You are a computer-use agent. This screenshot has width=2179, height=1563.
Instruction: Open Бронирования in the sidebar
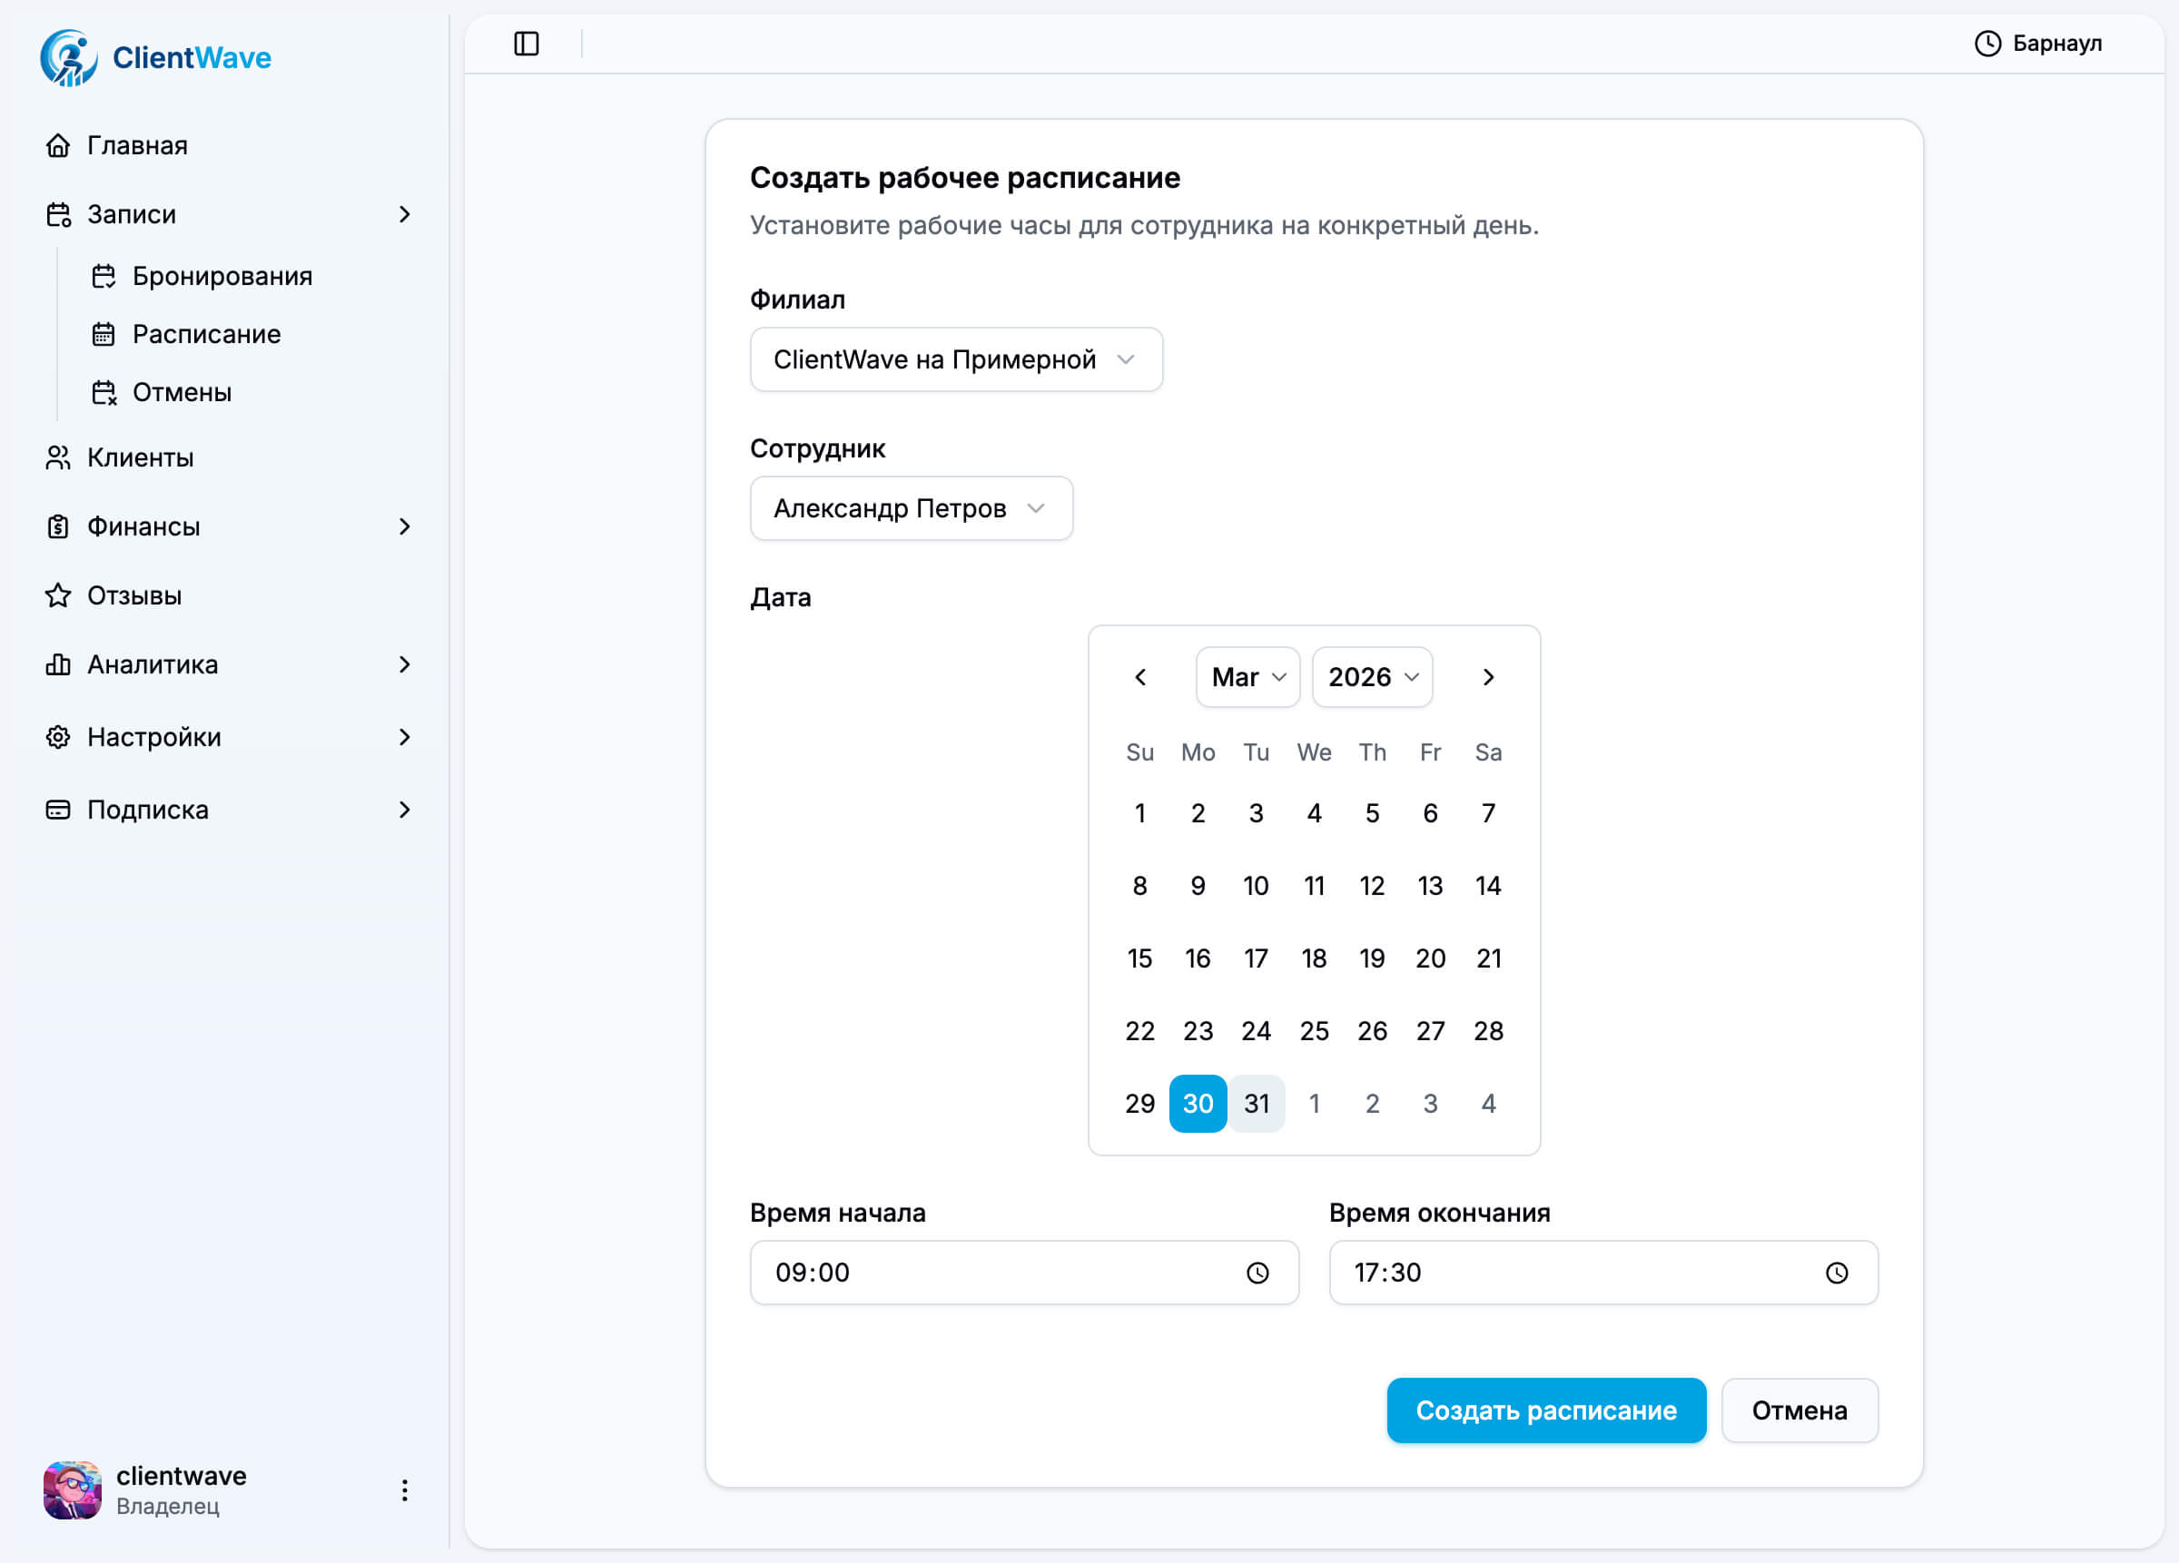(222, 277)
